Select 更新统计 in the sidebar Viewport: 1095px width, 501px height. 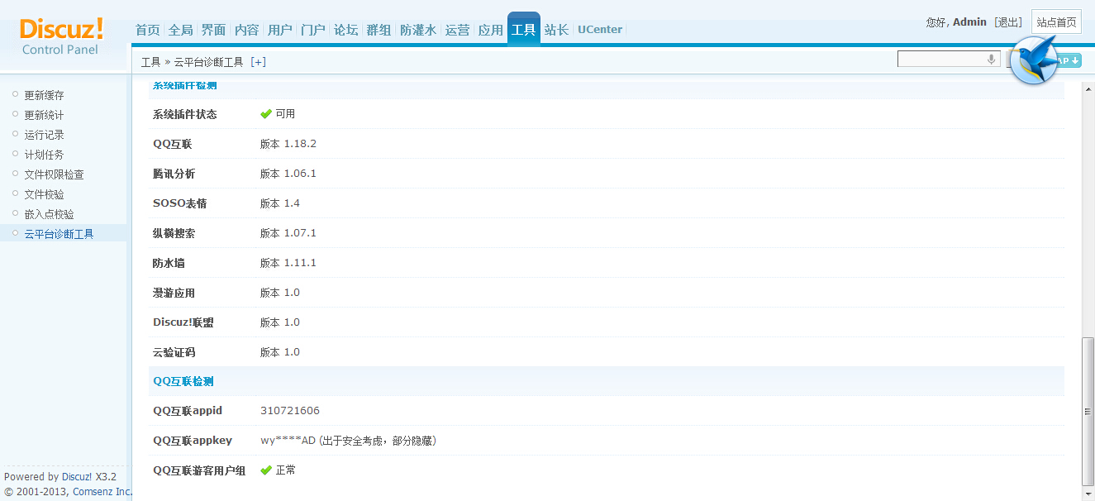[44, 115]
